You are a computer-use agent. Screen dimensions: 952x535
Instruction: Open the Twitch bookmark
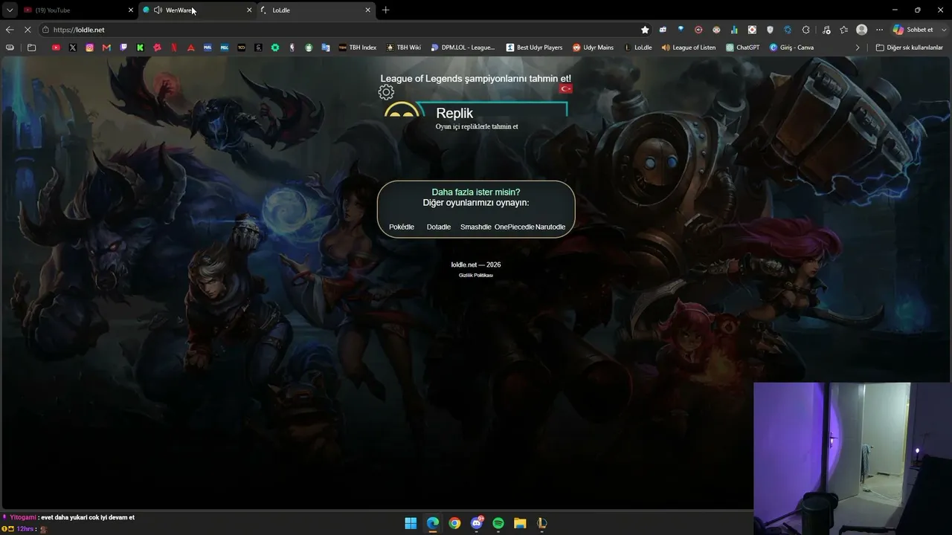click(x=123, y=48)
